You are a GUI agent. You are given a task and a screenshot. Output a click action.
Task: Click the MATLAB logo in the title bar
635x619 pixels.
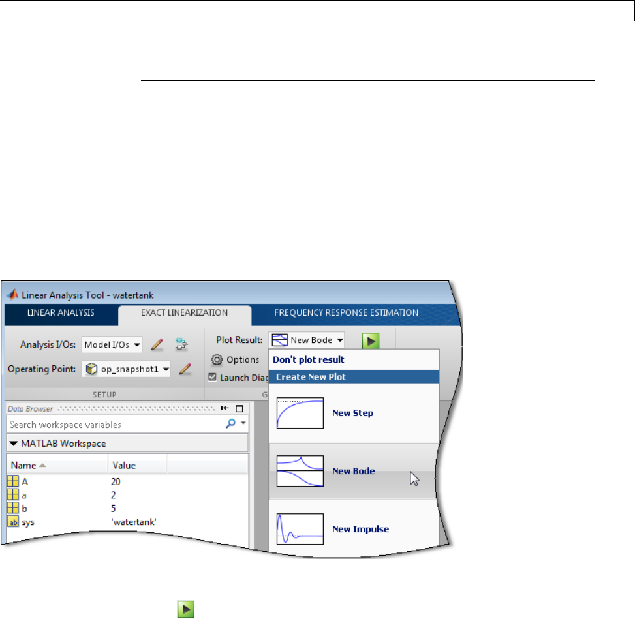point(13,294)
